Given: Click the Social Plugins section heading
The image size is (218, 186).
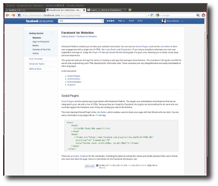Looking at the screenshot, I should point(70,96).
